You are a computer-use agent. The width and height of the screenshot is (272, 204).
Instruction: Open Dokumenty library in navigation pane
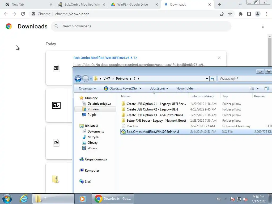click(x=93, y=131)
